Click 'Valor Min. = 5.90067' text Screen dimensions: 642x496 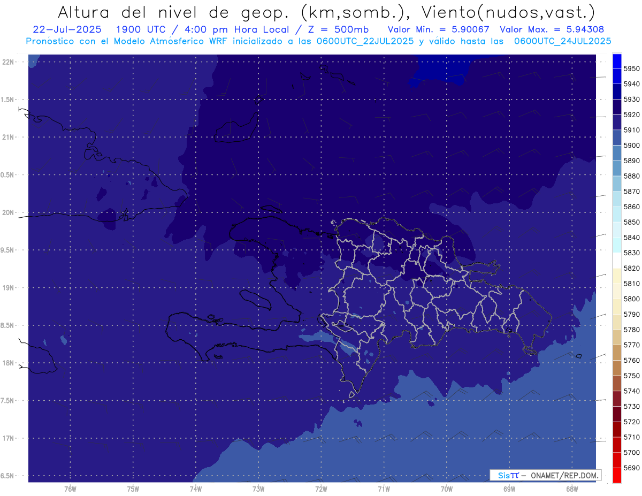(x=439, y=29)
